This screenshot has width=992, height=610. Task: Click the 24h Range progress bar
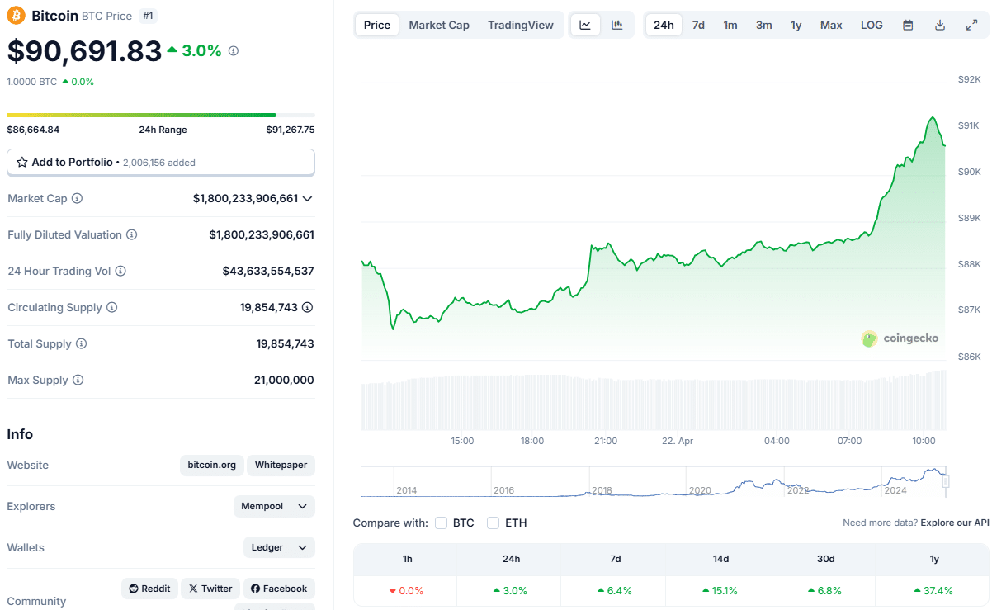coord(161,115)
